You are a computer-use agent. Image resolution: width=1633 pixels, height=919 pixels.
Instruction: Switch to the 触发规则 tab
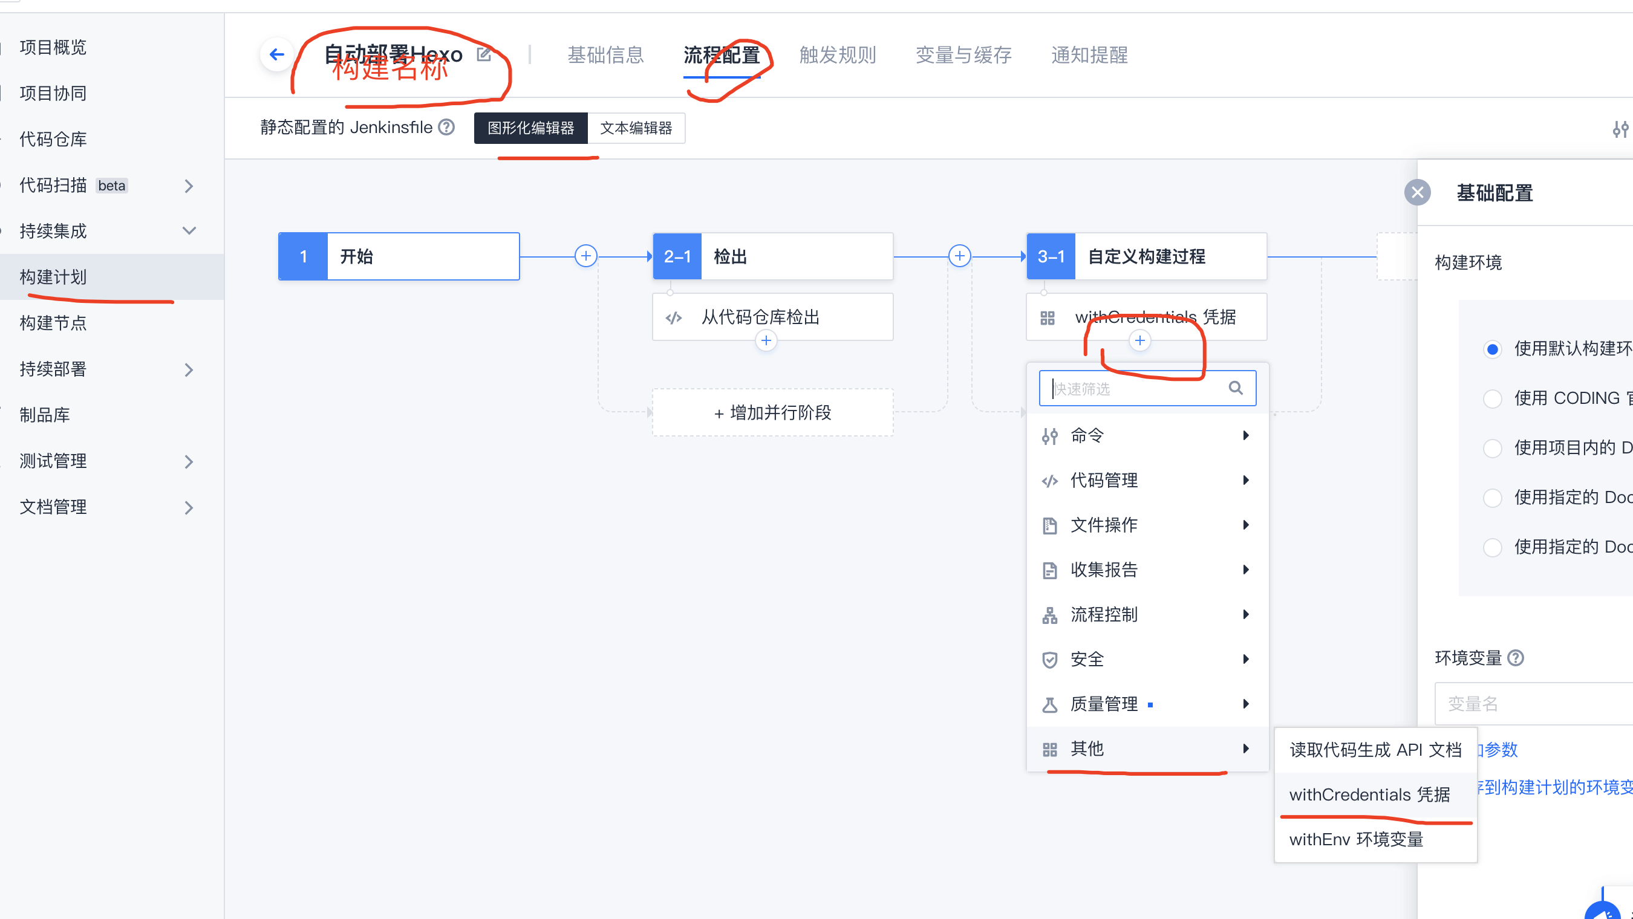pyautogui.click(x=838, y=55)
